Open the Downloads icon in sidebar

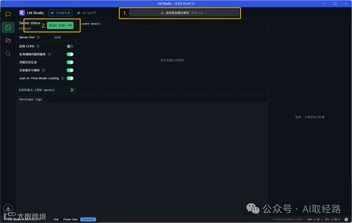(8, 209)
